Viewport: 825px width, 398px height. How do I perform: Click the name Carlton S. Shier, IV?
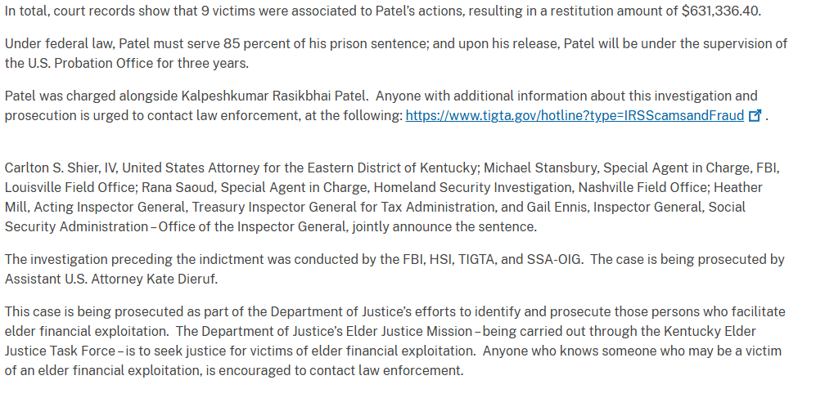pos(61,168)
